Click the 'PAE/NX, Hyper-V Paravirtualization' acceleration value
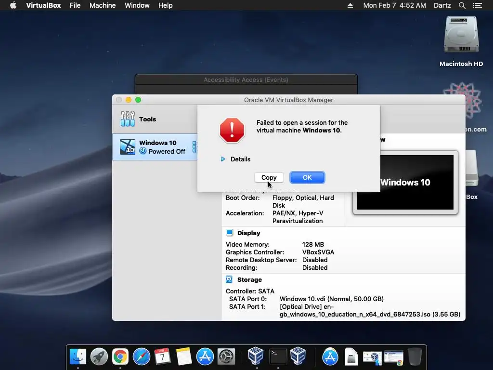 (x=298, y=217)
